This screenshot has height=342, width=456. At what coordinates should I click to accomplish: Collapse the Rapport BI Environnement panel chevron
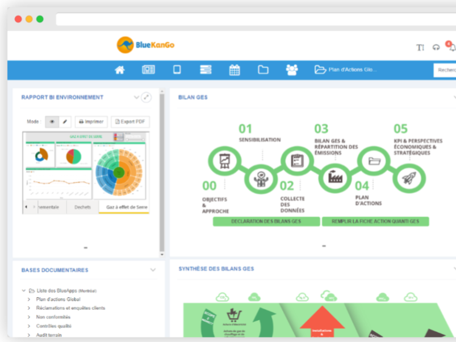pos(136,98)
